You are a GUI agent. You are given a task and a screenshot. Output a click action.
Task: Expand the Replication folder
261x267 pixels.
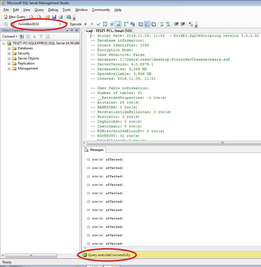pyautogui.click(x=9, y=64)
